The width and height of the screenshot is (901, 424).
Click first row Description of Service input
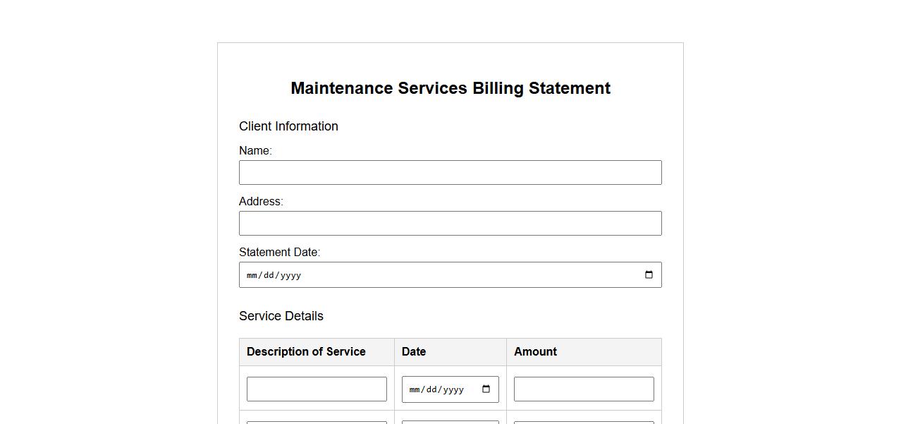317,389
